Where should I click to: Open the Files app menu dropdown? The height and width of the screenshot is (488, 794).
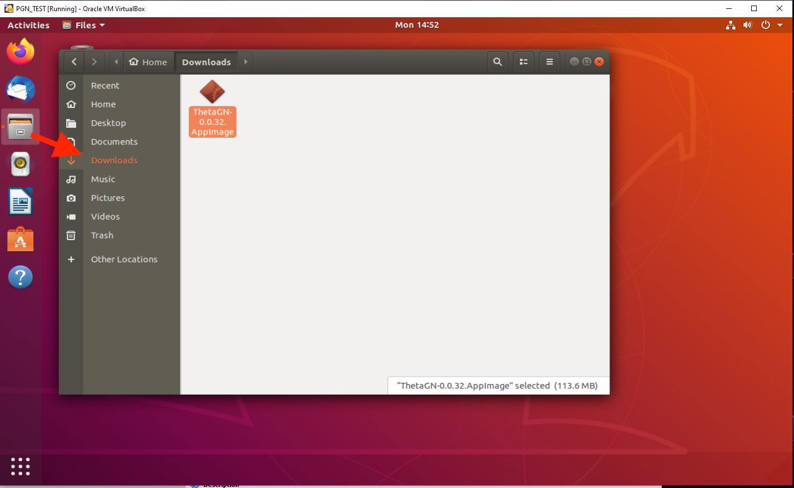click(84, 25)
